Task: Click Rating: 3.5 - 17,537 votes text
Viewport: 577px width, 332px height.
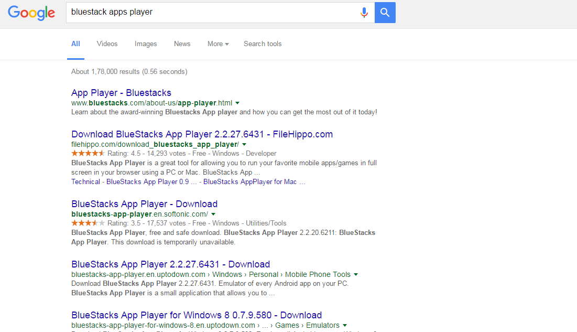Action: pos(146,223)
